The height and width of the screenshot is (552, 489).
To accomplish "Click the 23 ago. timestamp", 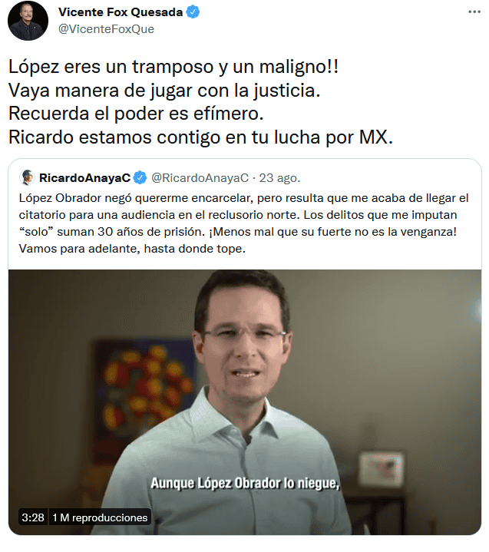I will pos(280,178).
